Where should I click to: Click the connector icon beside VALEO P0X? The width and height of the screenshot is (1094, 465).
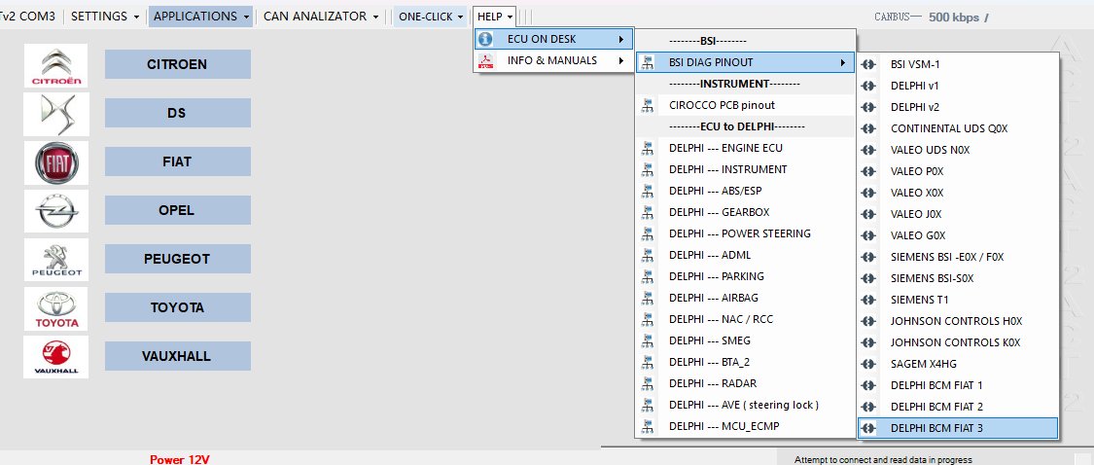868,171
